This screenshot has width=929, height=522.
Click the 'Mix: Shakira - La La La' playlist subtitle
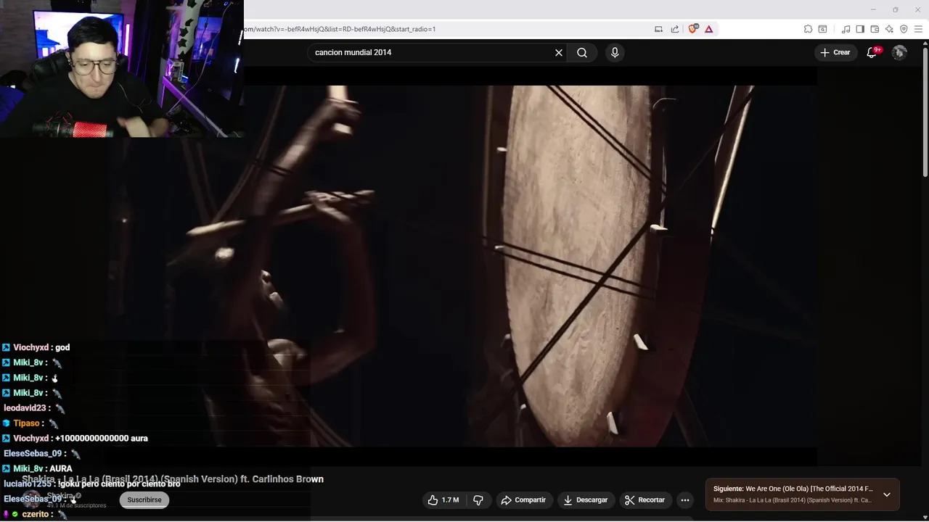click(793, 500)
